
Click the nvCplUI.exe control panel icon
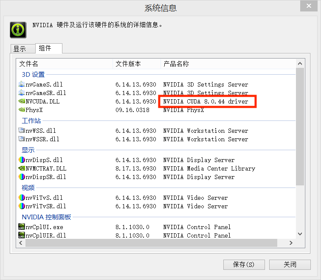pyautogui.click(x=22, y=227)
